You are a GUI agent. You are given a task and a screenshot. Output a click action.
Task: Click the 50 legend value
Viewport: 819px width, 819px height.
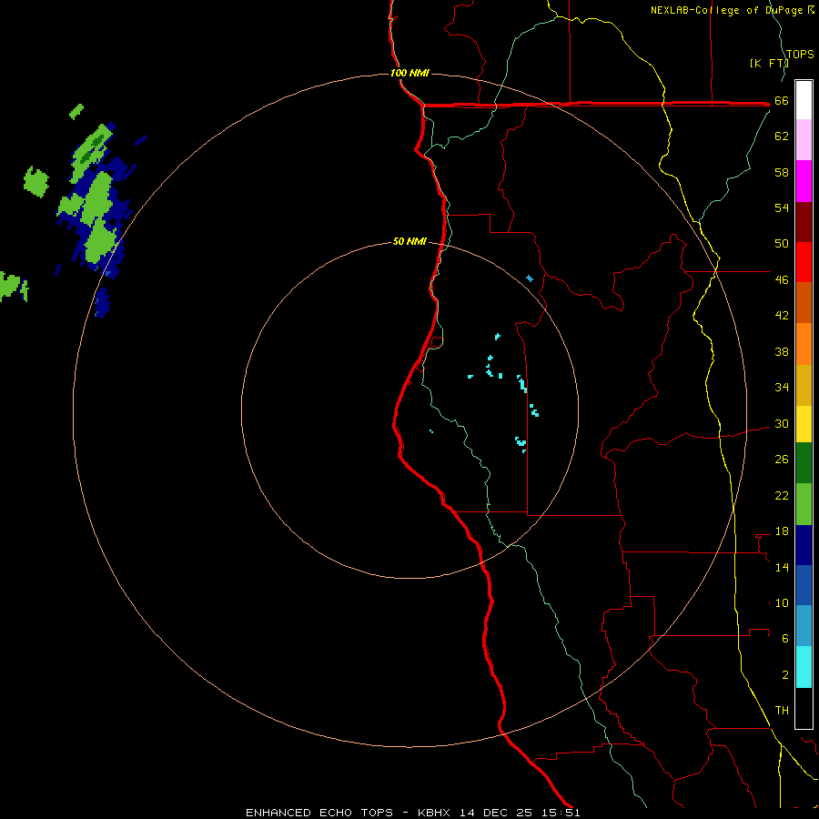(x=782, y=243)
